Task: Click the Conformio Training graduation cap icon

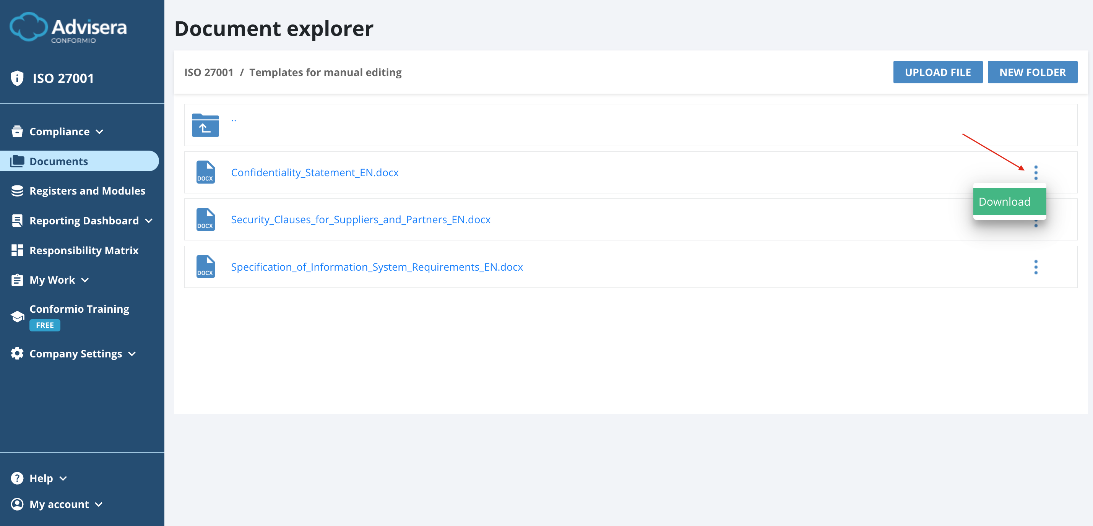Action: [x=17, y=317]
